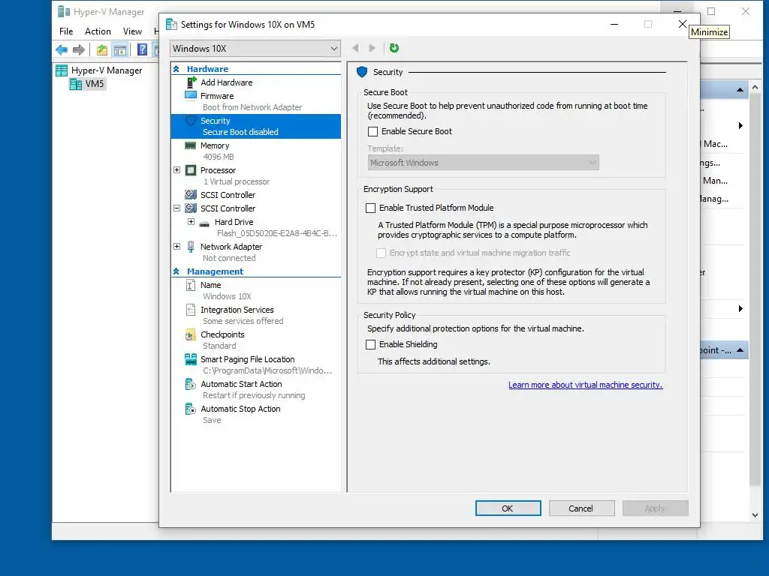This screenshot has width=769, height=576.
Task: Click the next VM right arrow
Action: pyautogui.click(x=372, y=48)
